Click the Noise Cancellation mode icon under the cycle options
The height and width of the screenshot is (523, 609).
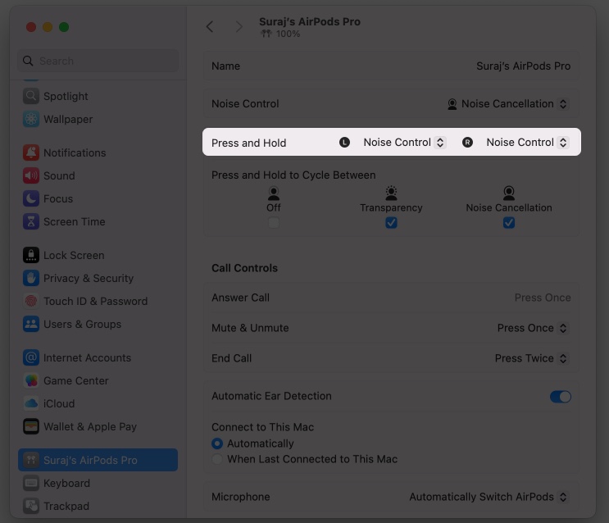tap(509, 193)
